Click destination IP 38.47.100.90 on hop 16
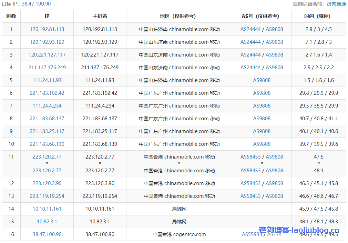This screenshot has height=243, width=348. pos(47,234)
